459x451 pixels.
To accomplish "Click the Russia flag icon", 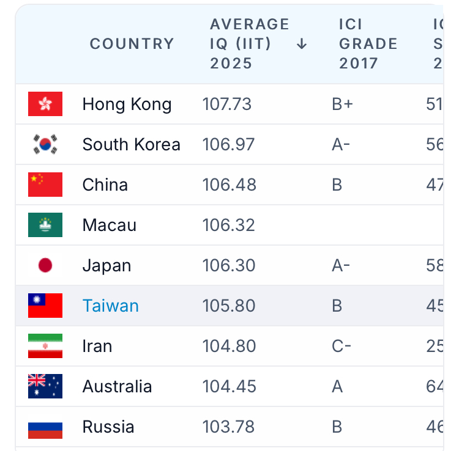I will [x=45, y=427].
